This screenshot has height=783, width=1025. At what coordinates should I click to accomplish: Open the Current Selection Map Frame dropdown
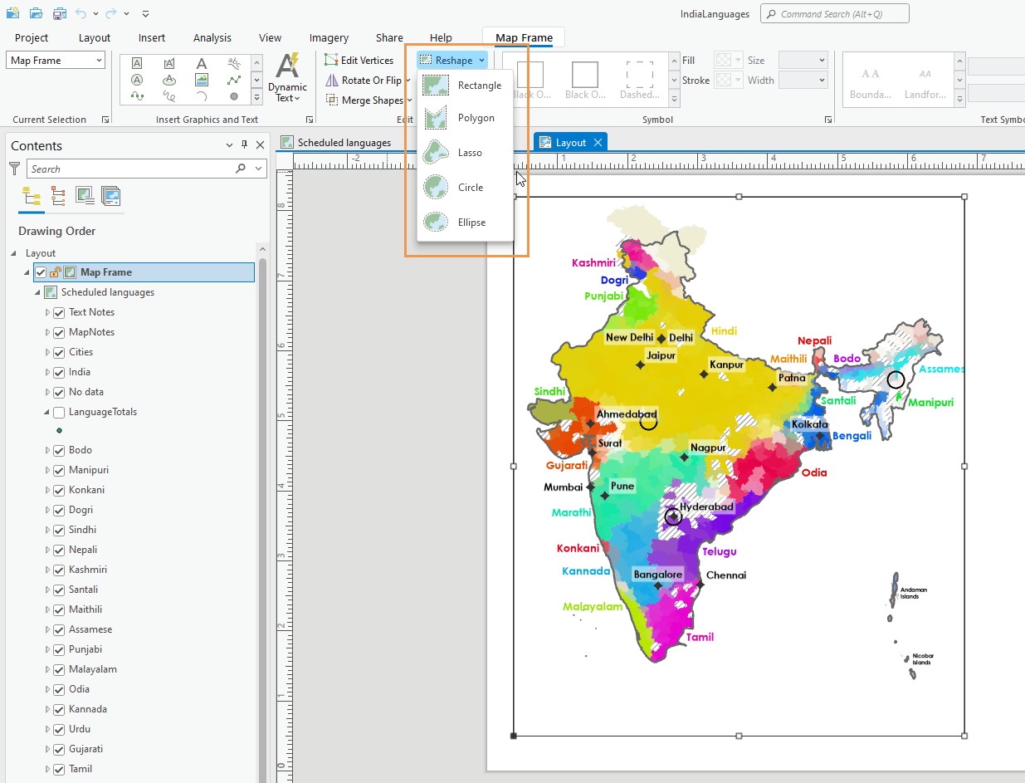(56, 60)
